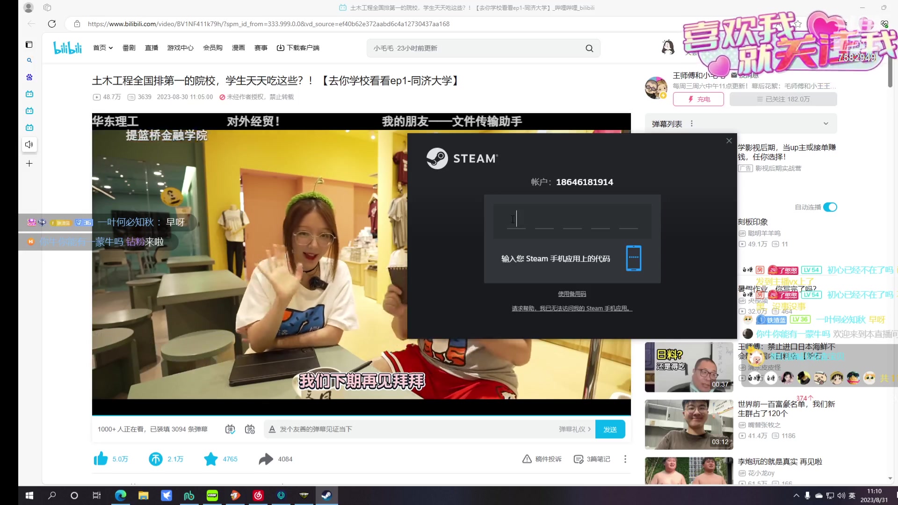Open Microsoft Edge from the taskbar

pos(121,496)
